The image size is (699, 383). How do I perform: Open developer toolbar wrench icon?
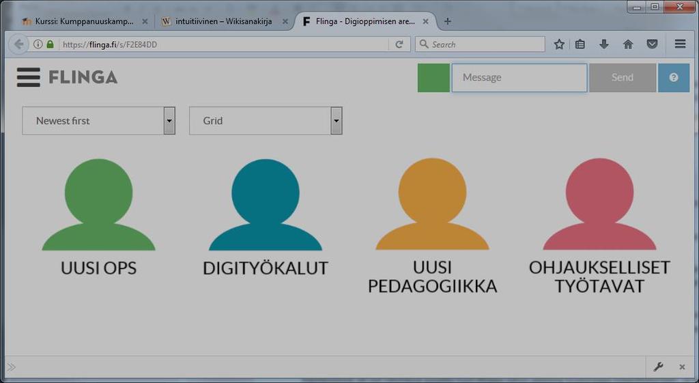(658, 367)
